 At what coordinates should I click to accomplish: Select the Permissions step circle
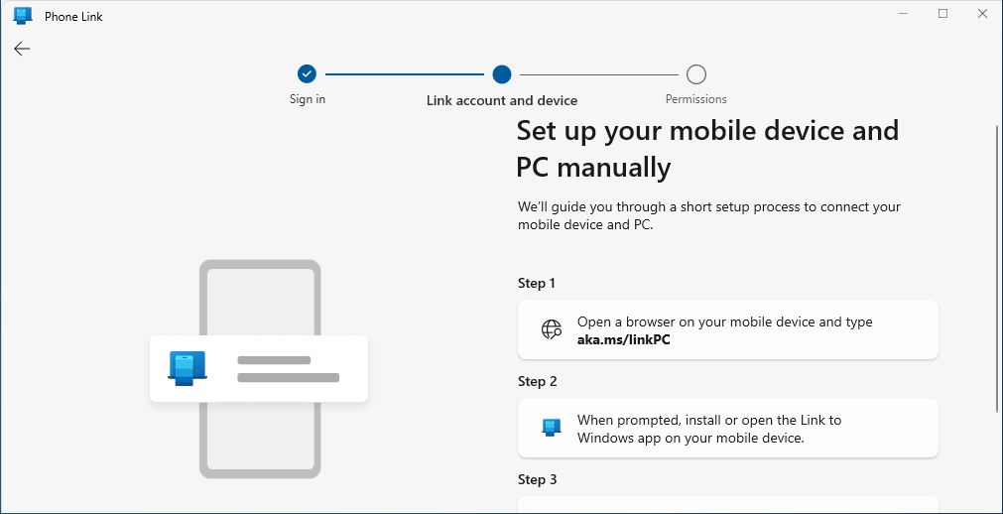[696, 74]
